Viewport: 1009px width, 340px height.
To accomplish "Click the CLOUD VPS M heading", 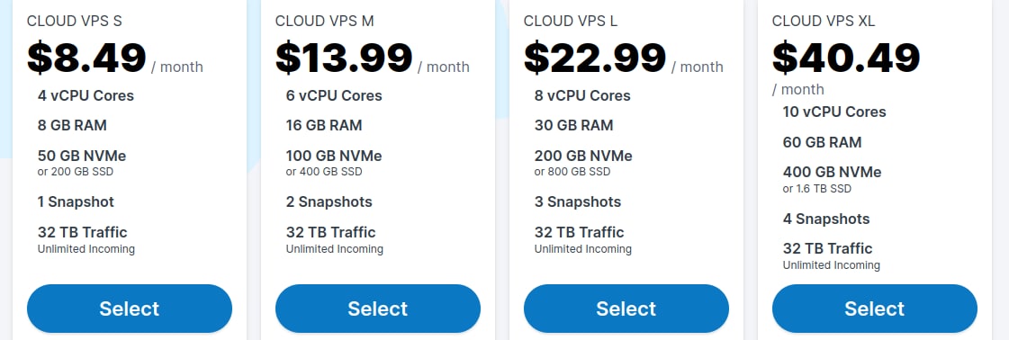I will tap(324, 22).
